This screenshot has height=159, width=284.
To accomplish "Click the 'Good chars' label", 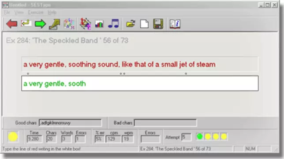I will point(26,123).
